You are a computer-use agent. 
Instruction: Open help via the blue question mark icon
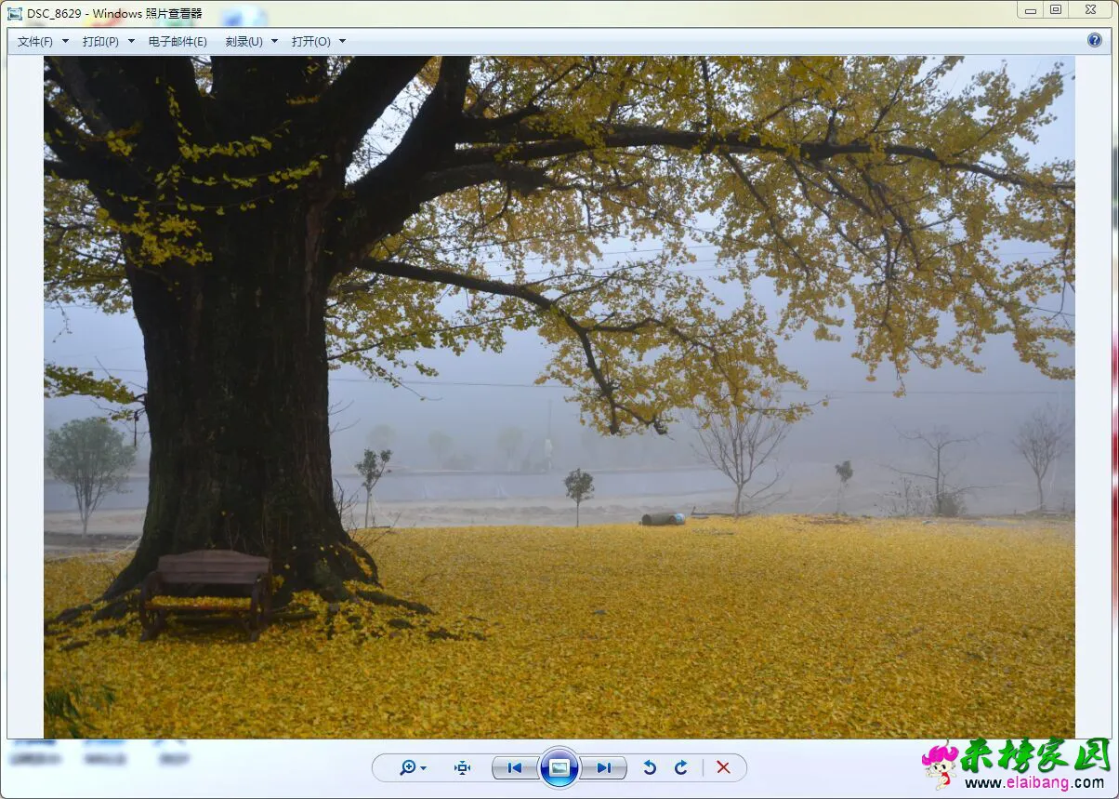(x=1094, y=40)
